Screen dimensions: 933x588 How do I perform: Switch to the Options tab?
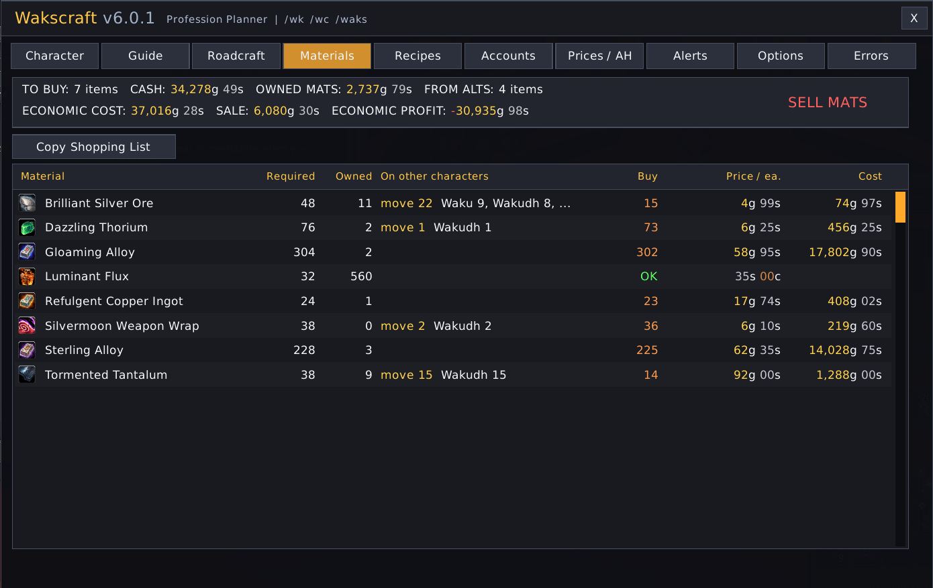[781, 56]
